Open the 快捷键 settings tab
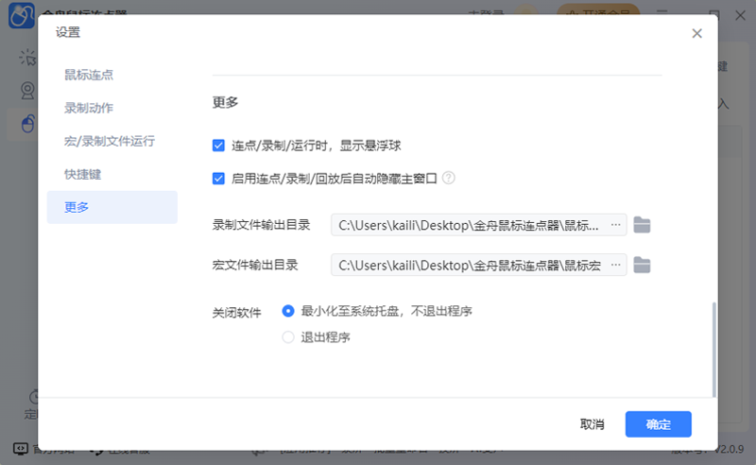Screen dimensions: 756x465 [x=83, y=174]
